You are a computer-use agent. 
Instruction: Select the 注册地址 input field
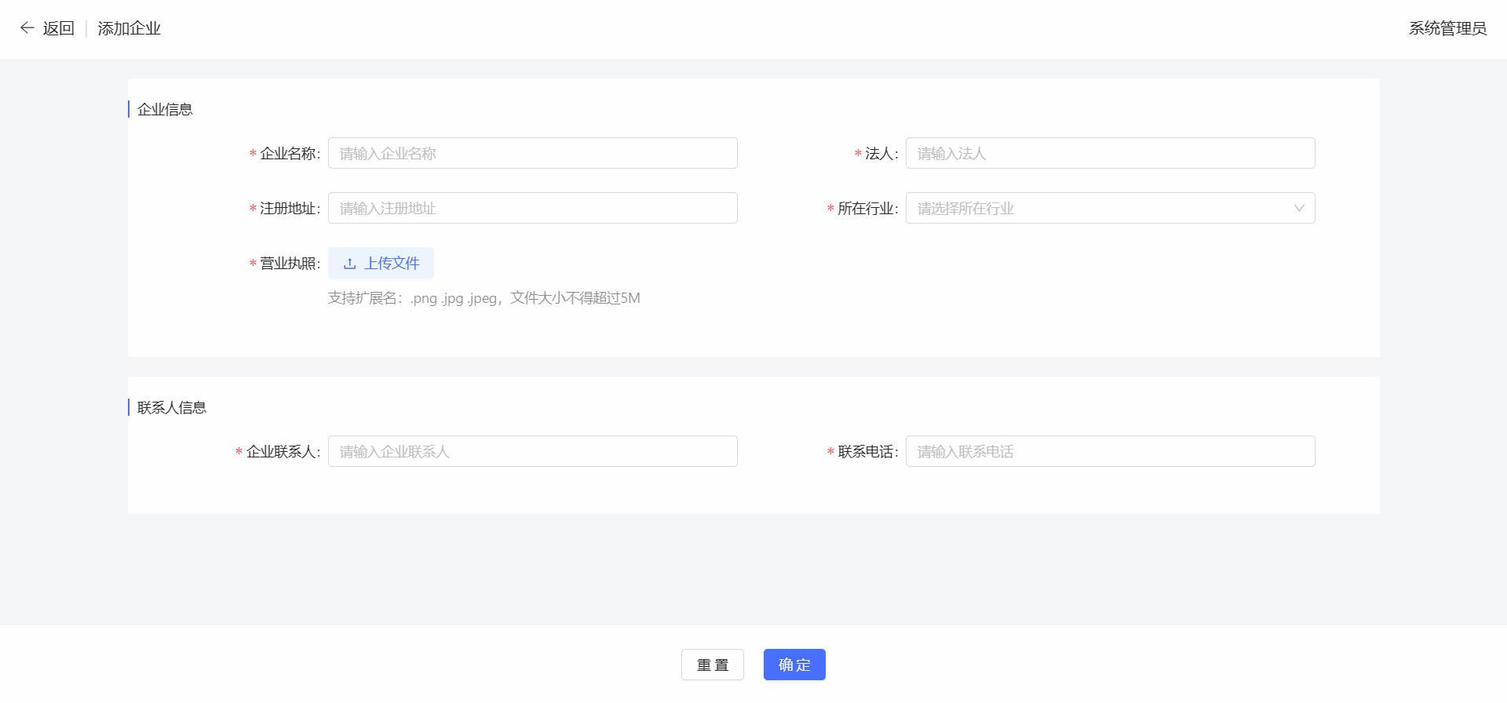pyautogui.click(x=532, y=208)
